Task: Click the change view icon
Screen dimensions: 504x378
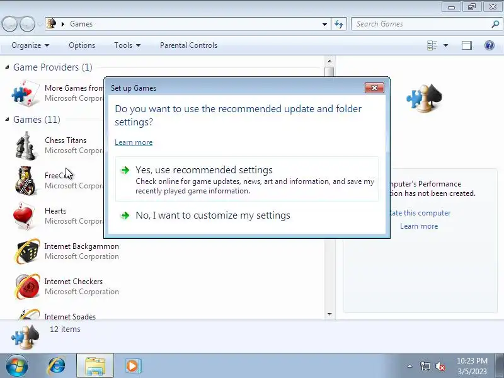Action: (x=432, y=45)
